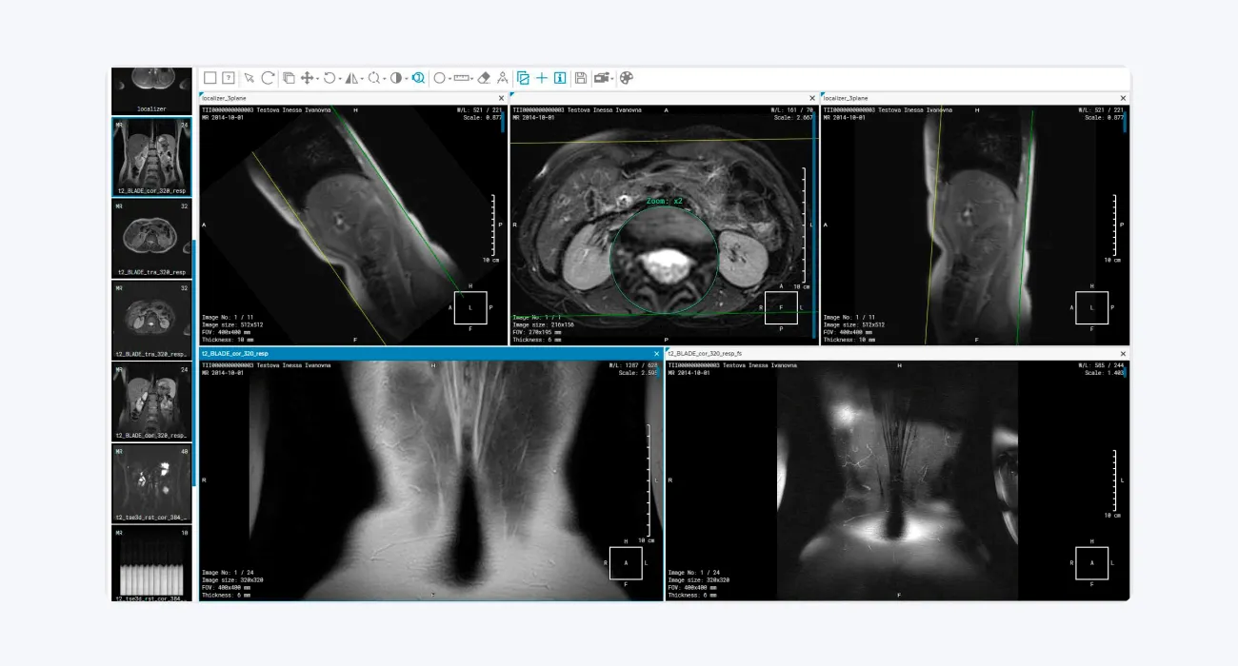Viewport: 1238px width, 666px height.
Task: Toggle the DICOM overlay display
Action: (x=522, y=78)
